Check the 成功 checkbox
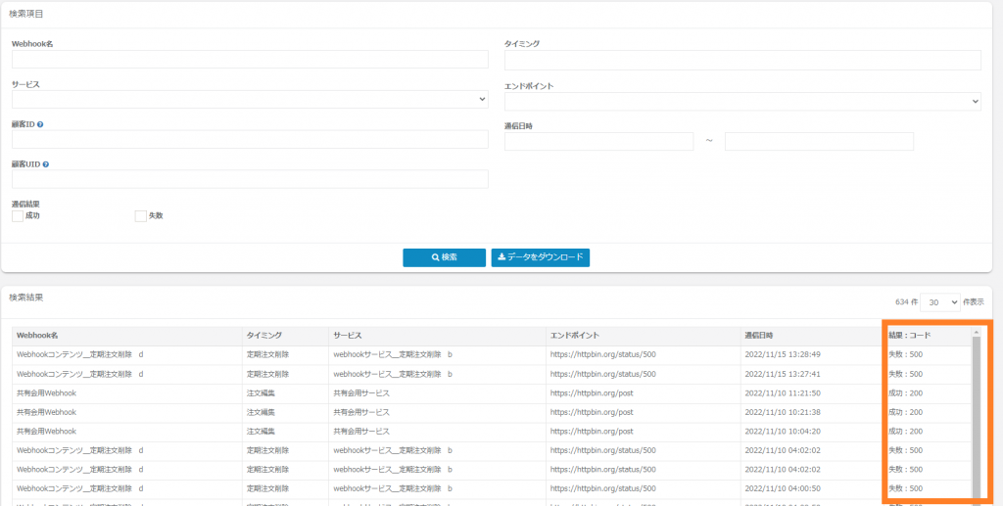Image resolution: width=1003 pixels, height=506 pixels. tap(18, 215)
